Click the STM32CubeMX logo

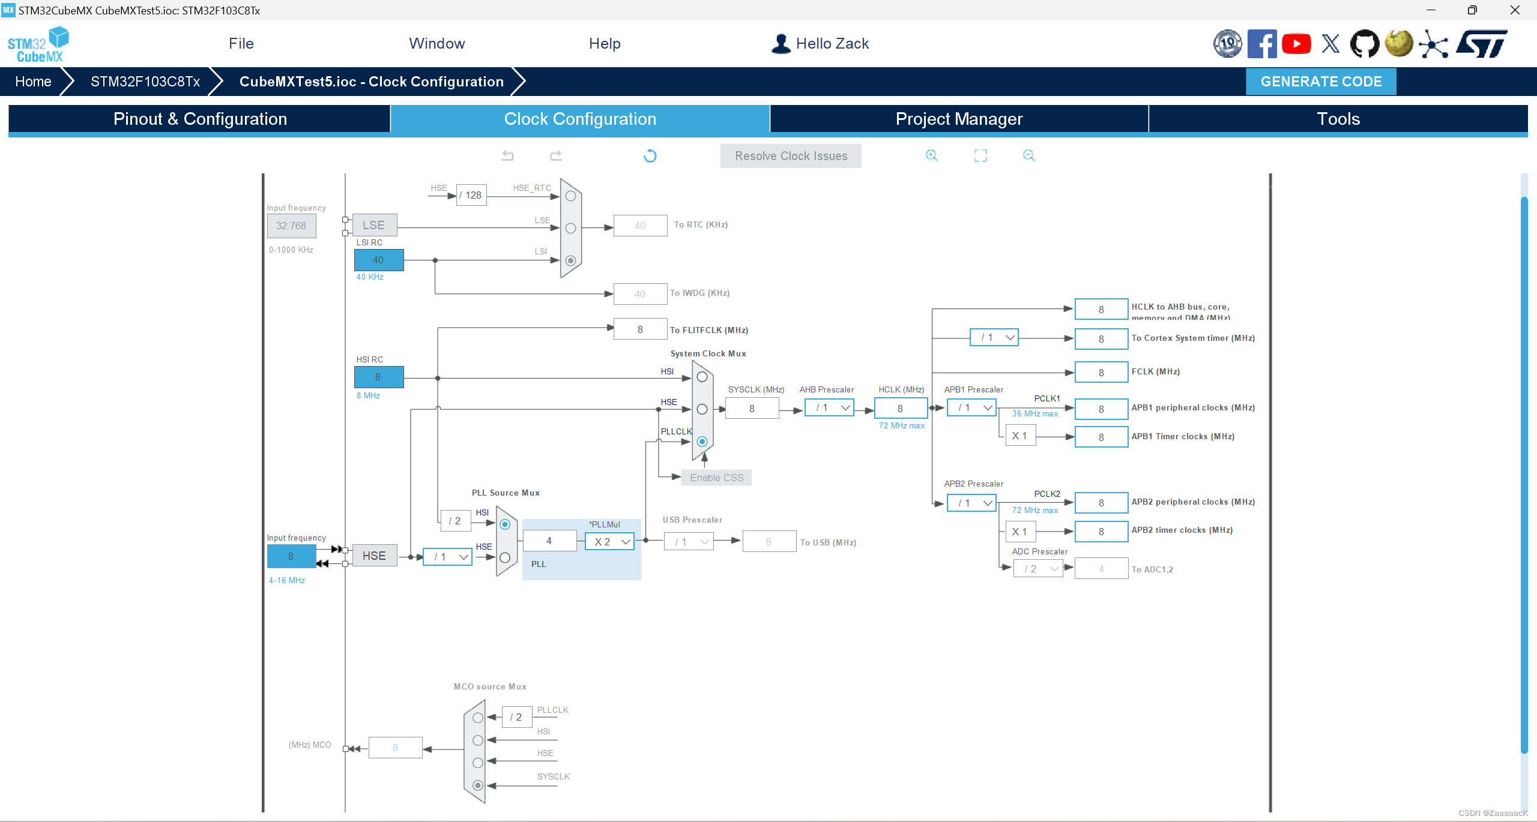pyautogui.click(x=38, y=44)
